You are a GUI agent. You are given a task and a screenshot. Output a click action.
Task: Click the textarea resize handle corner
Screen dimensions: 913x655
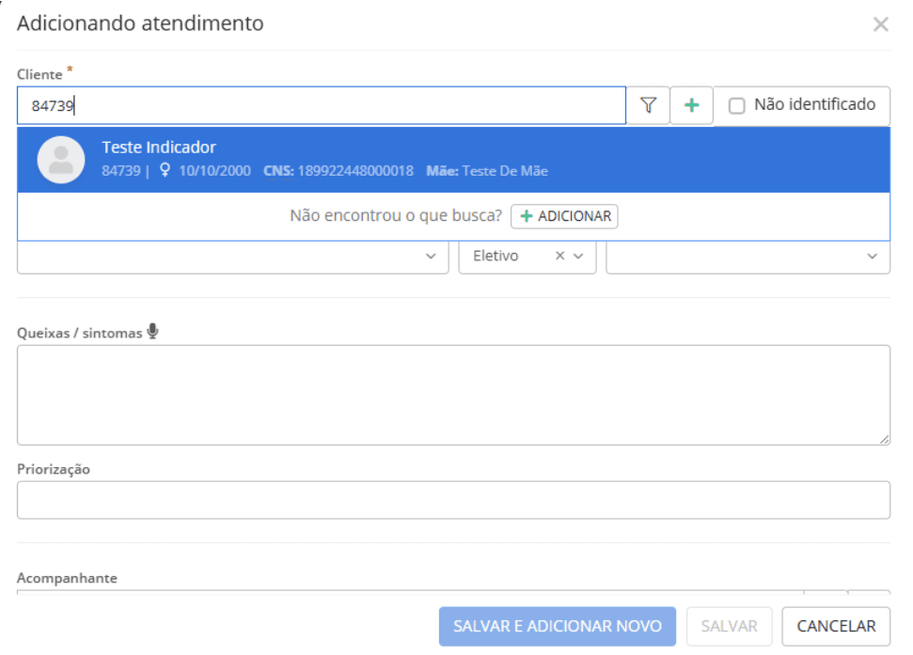[885, 436]
